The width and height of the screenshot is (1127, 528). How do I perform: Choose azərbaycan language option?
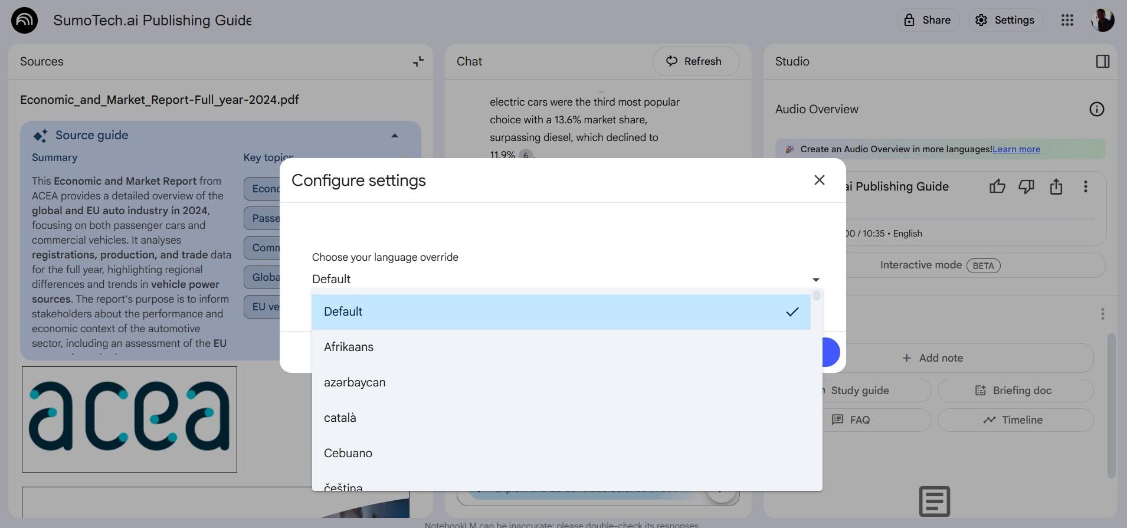(x=561, y=382)
